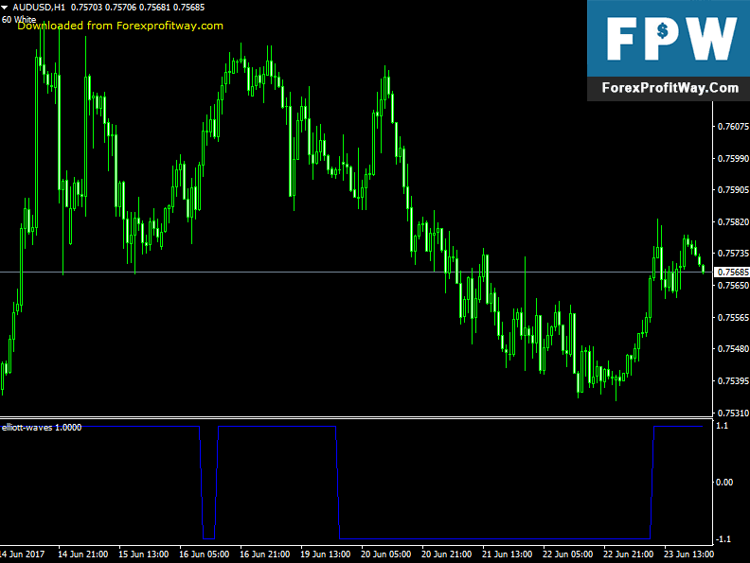
Task: Click the indicator scale value 1.1
Action: point(723,426)
